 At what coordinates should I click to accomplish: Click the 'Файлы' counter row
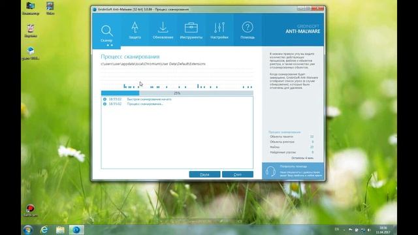click(x=291, y=147)
